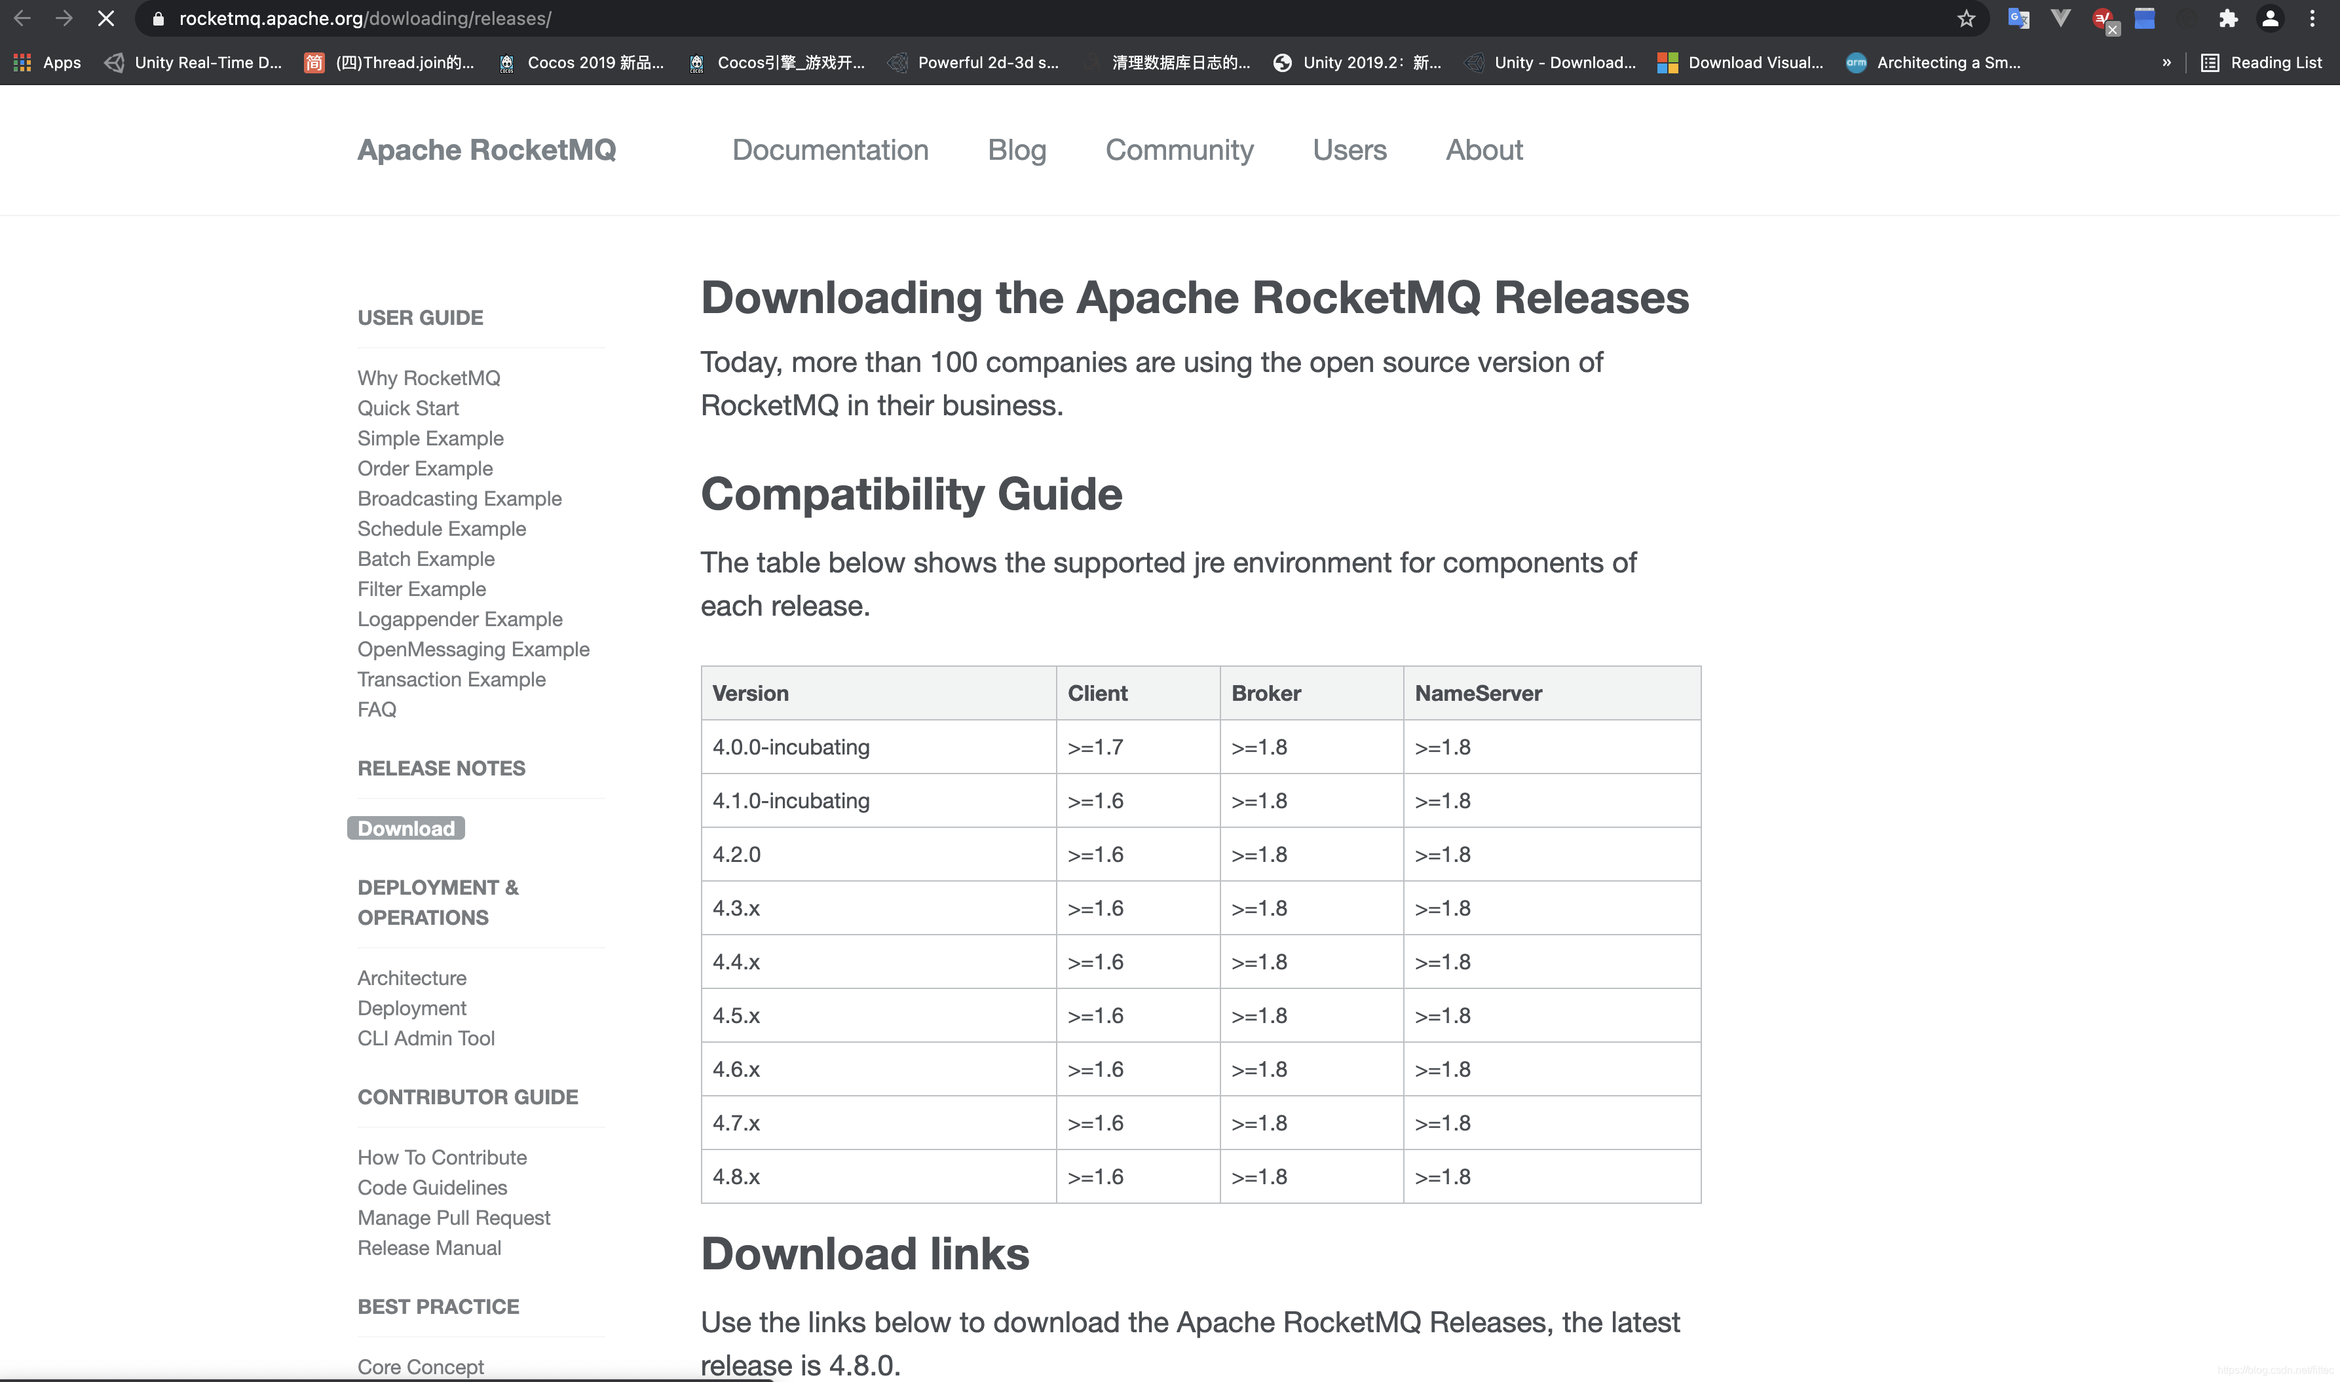Open CLI Admin Tool sidebar link
2340x1382 pixels.
(x=426, y=1038)
